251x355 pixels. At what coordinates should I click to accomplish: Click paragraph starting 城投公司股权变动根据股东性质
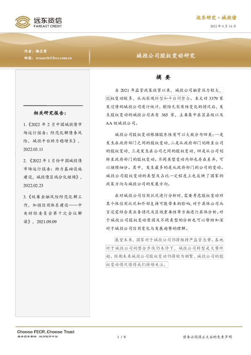tap(165, 159)
